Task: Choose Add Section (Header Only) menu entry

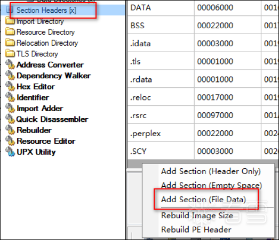Action: [211, 171]
